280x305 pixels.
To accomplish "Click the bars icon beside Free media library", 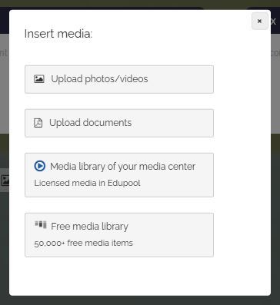I will pyautogui.click(x=41, y=224).
